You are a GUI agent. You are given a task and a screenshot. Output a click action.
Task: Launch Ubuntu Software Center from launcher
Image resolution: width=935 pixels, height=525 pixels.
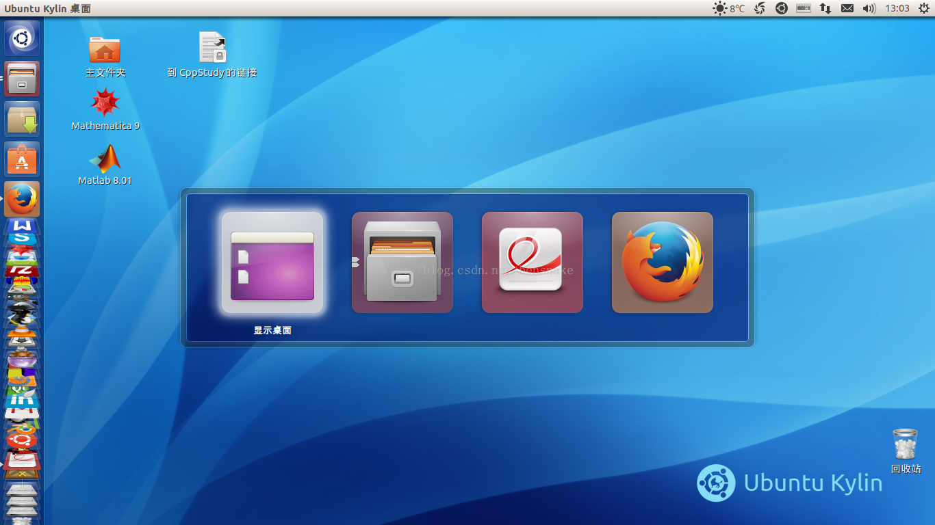[22, 159]
